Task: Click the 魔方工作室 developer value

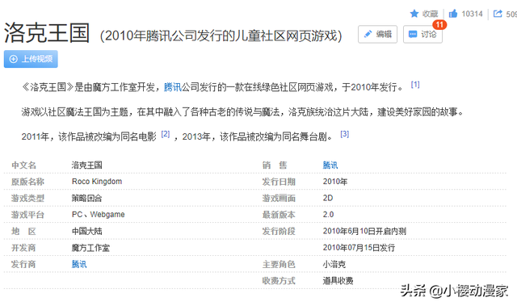Action: (x=90, y=248)
